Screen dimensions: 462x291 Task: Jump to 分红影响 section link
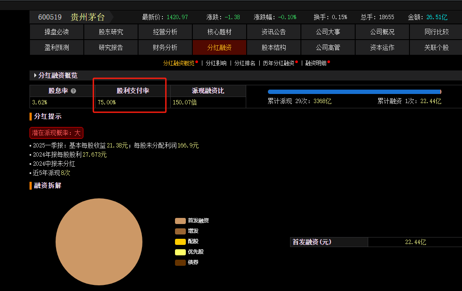[x=216, y=63]
